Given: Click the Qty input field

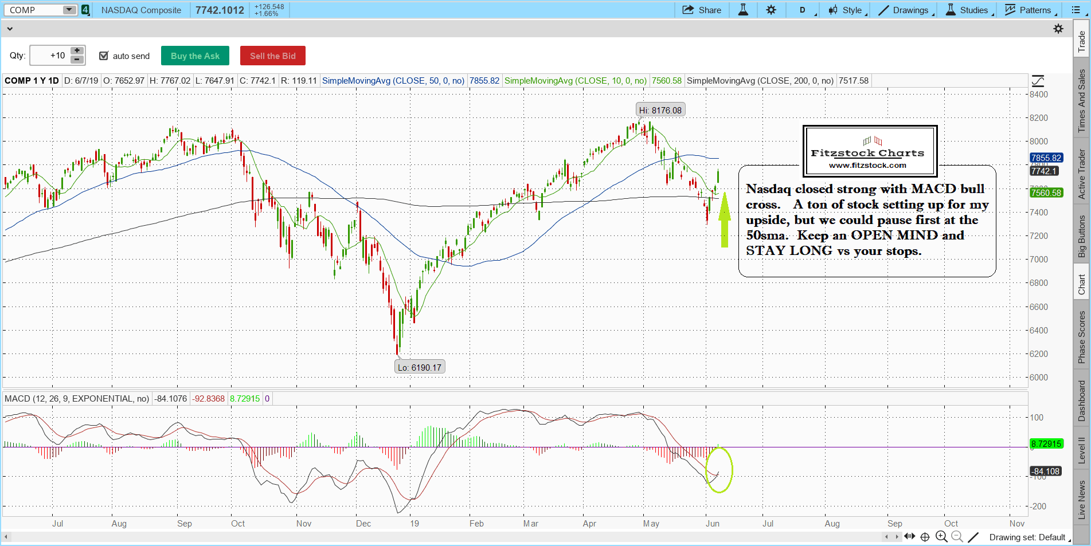Looking at the screenshot, I should 49,56.
